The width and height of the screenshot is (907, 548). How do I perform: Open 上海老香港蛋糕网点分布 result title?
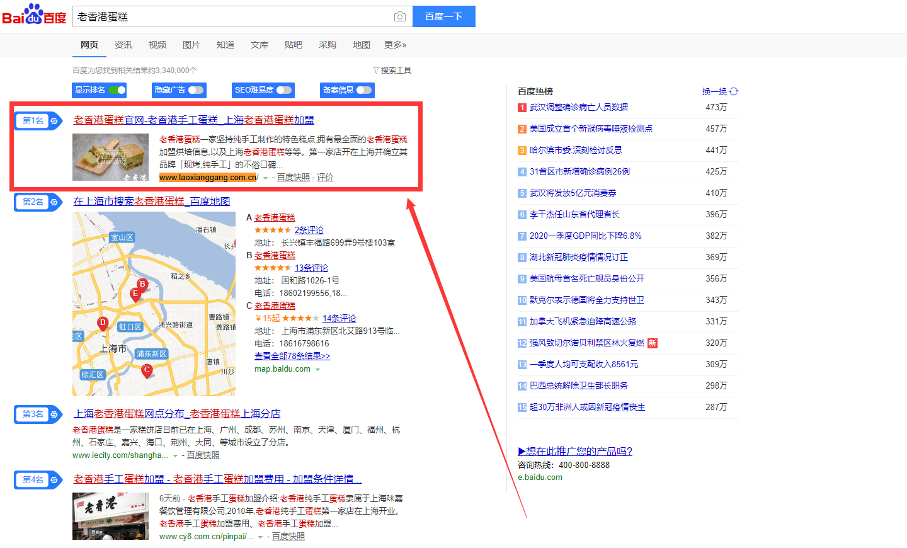(x=177, y=413)
